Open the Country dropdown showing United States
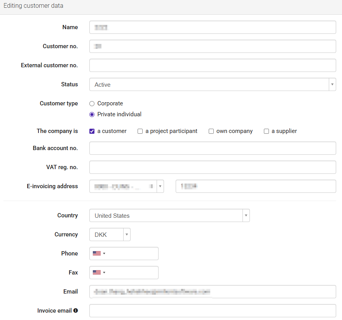This screenshot has width=342, height=320. pyautogui.click(x=169, y=215)
